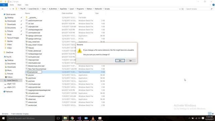Click the pip.exe application icon

pyautogui.click(x=27, y=75)
